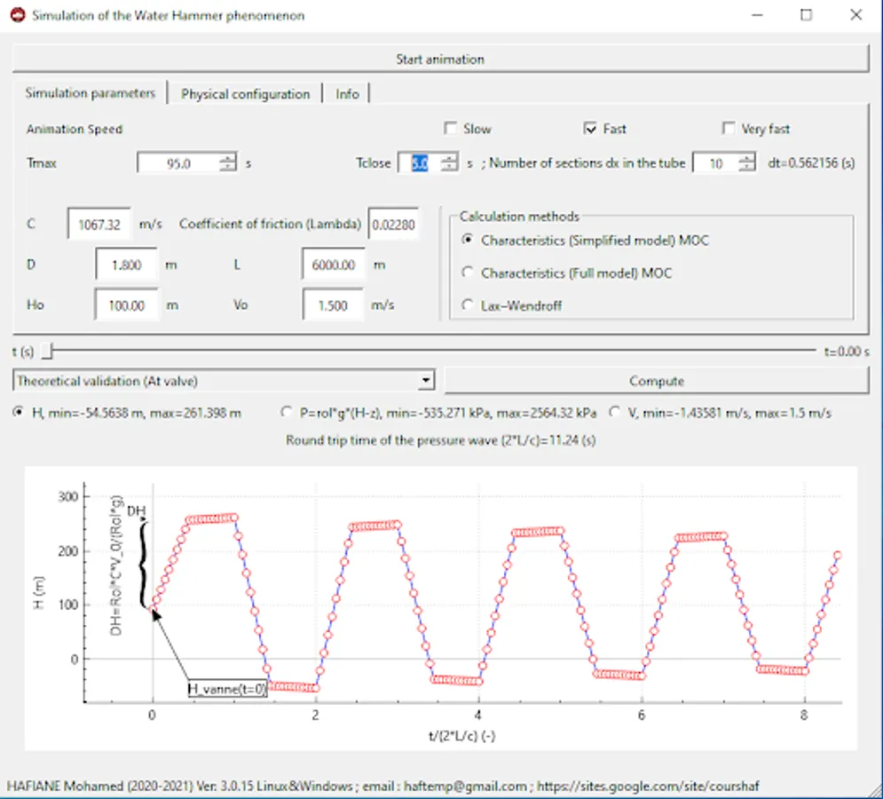Viewport: 883px width, 799px height.
Task: Click the dt=0.562156 (s) label
Action: coord(811,162)
